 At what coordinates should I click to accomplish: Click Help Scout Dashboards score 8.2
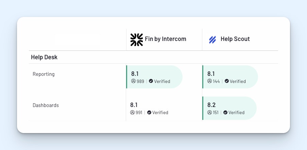(x=211, y=105)
